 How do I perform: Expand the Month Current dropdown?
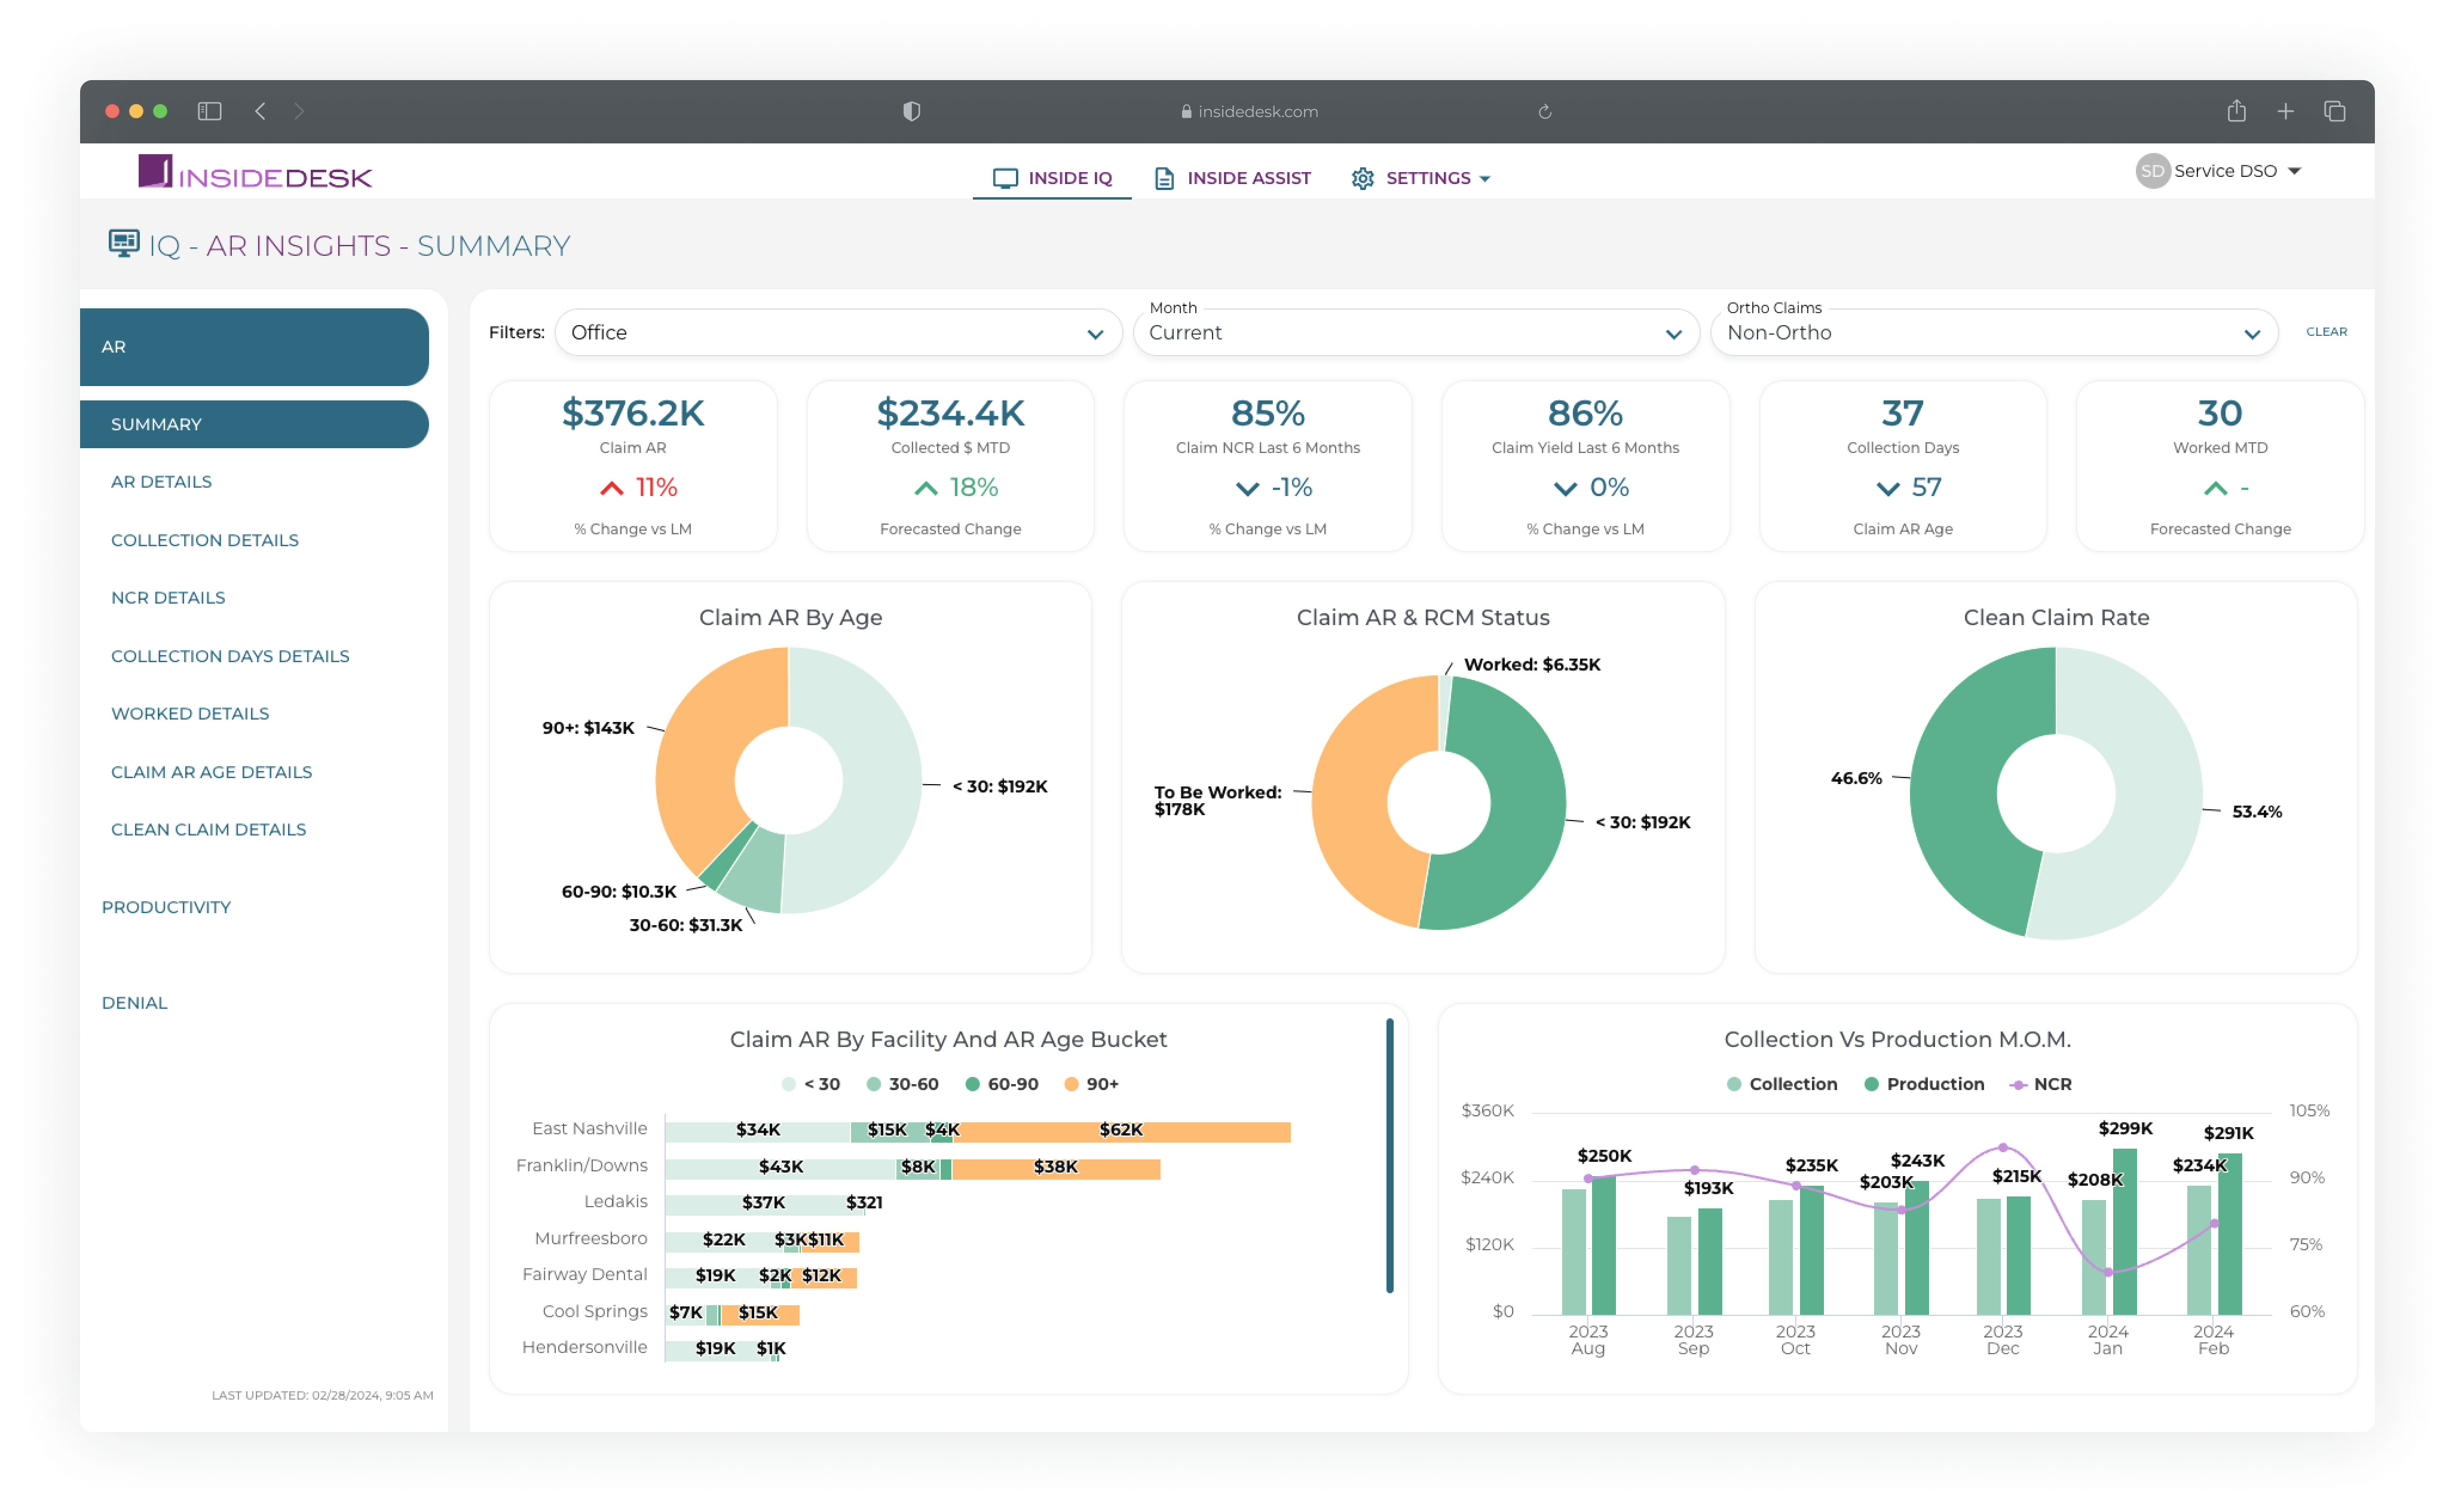point(1415,332)
